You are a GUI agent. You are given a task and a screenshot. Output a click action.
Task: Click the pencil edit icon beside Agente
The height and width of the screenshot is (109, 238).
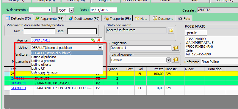[x=93, y=40]
